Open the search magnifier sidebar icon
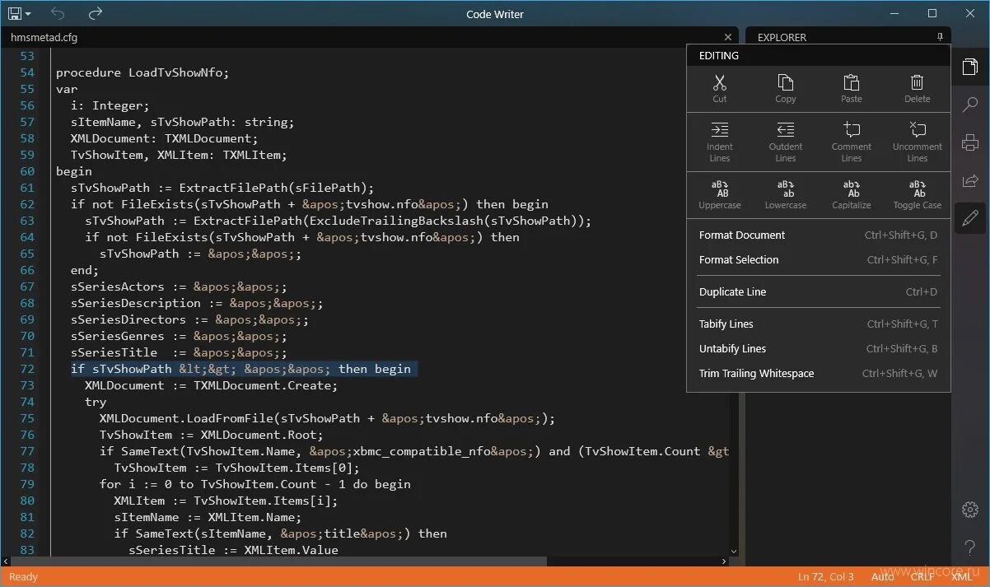 tap(970, 105)
